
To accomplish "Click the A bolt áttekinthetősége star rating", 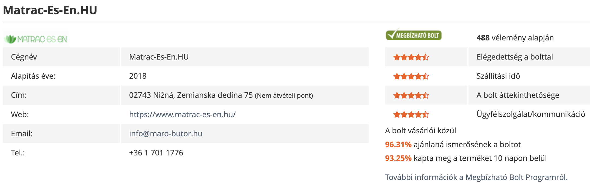I will (x=411, y=95).
